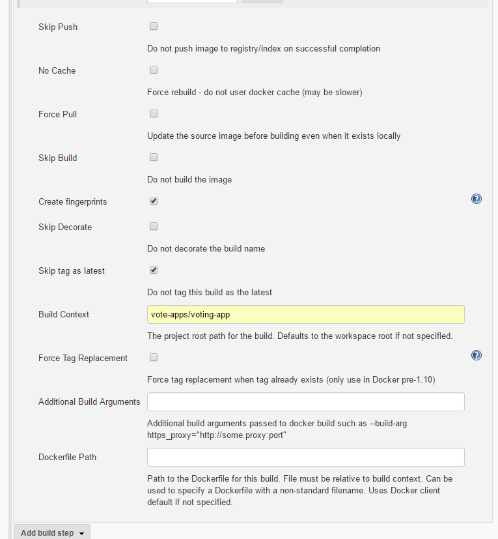Image resolution: width=498 pixels, height=539 pixels.
Task: Click the Dockerfile Path text field
Action: [x=306, y=457]
